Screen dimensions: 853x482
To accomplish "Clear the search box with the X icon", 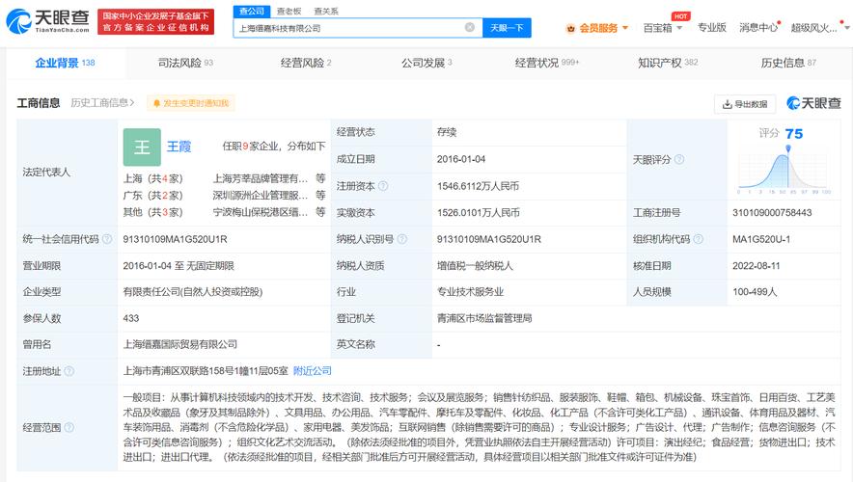I will click(470, 28).
